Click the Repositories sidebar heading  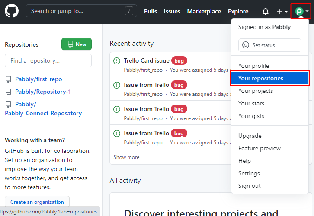coord(22,44)
